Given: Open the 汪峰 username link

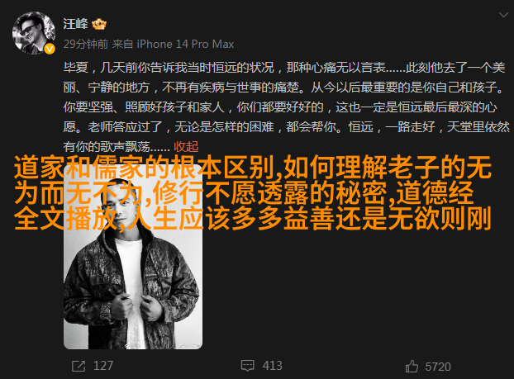Looking at the screenshot, I should click(75, 24).
